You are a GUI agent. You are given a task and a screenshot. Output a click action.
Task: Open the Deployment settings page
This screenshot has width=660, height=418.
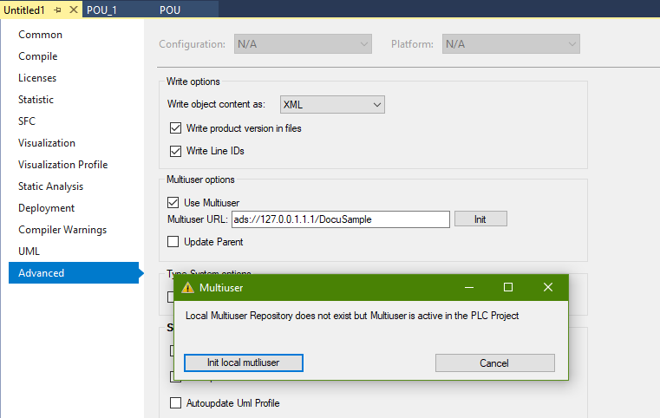click(46, 208)
